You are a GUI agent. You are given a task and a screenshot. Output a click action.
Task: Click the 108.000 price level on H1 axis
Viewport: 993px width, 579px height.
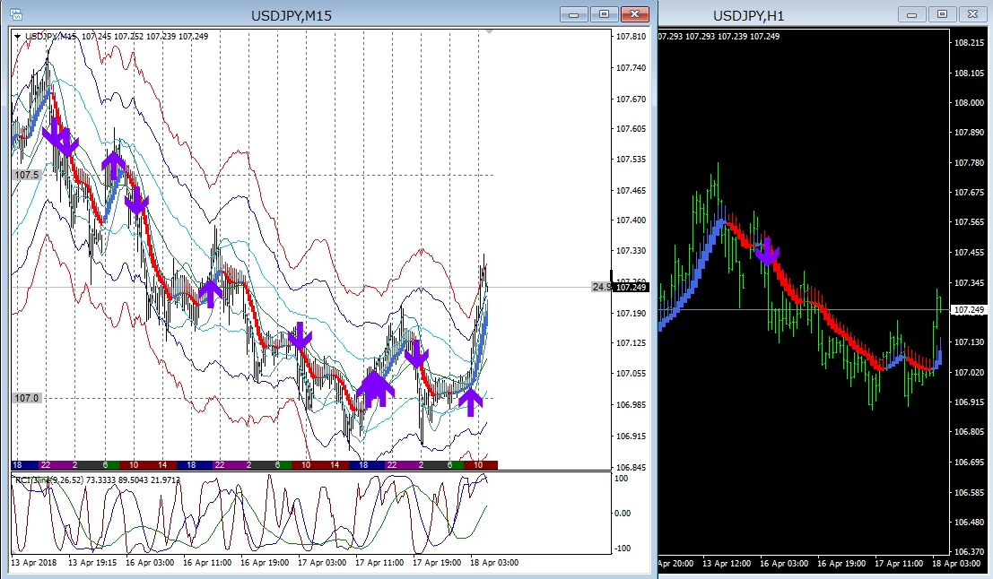pos(969,102)
